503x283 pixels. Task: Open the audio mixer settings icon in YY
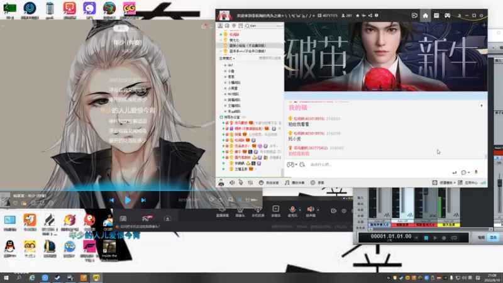(250, 182)
